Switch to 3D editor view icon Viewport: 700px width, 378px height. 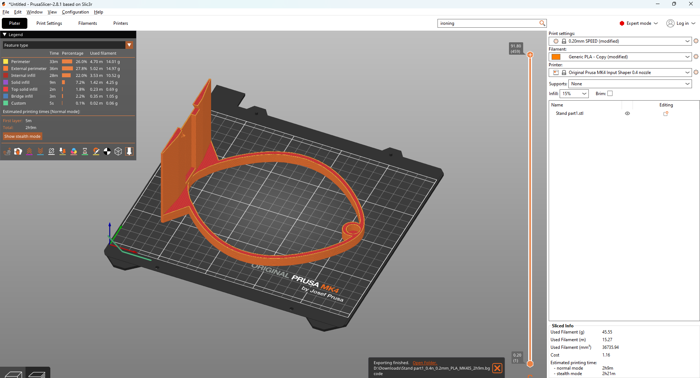(x=13, y=374)
